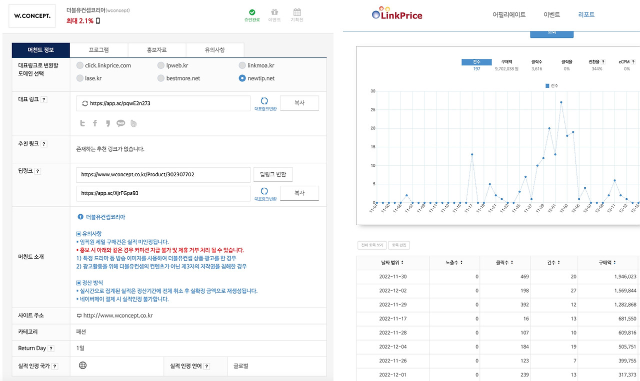The height and width of the screenshot is (381, 640).
Task: Click the quote-mark share icon under the main link
Action: click(x=107, y=123)
